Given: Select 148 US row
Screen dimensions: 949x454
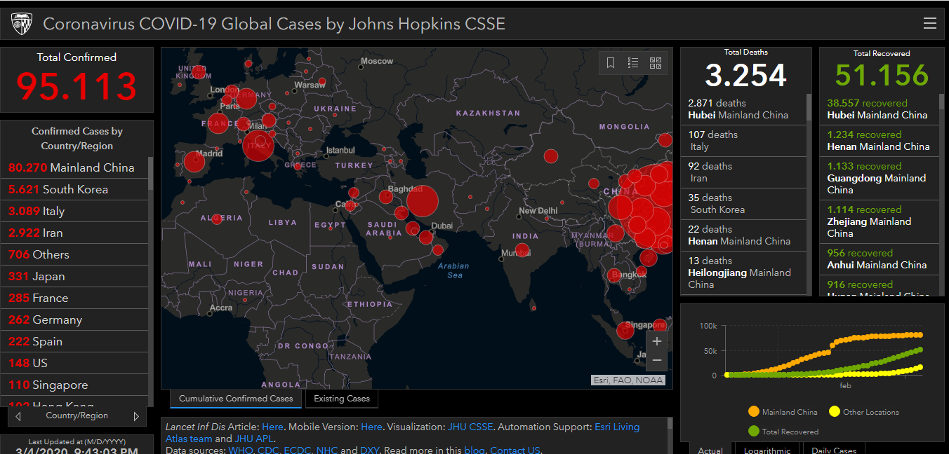Looking at the screenshot, I should pyautogui.click(x=74, y=363).
